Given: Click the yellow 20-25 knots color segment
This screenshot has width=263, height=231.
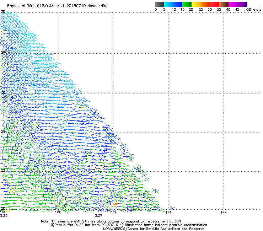Looking at the screenshot, I should coord(196,4).
